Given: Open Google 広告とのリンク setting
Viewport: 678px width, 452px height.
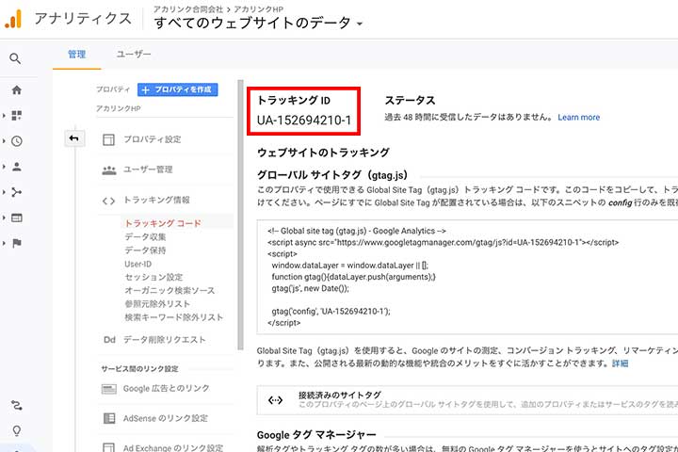Looking at the screenshot, I should coord(166,388).
